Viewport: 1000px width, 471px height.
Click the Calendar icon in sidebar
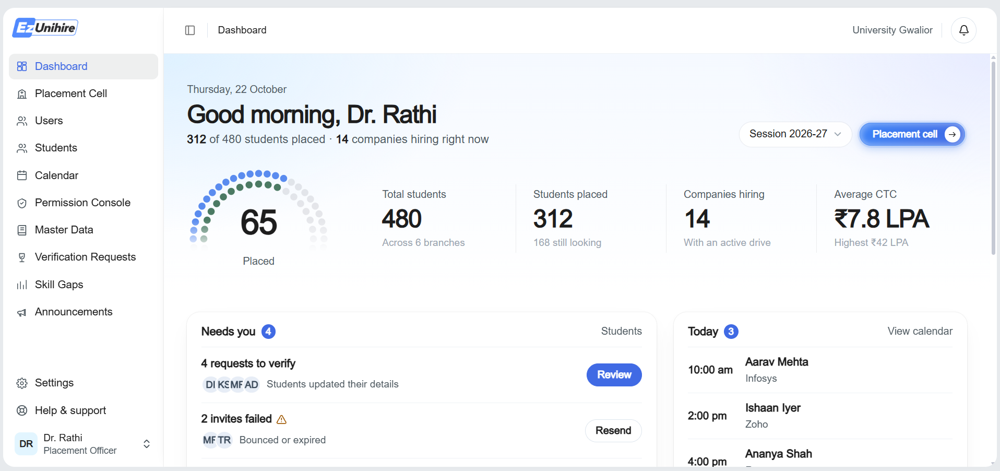click(22, 175)
